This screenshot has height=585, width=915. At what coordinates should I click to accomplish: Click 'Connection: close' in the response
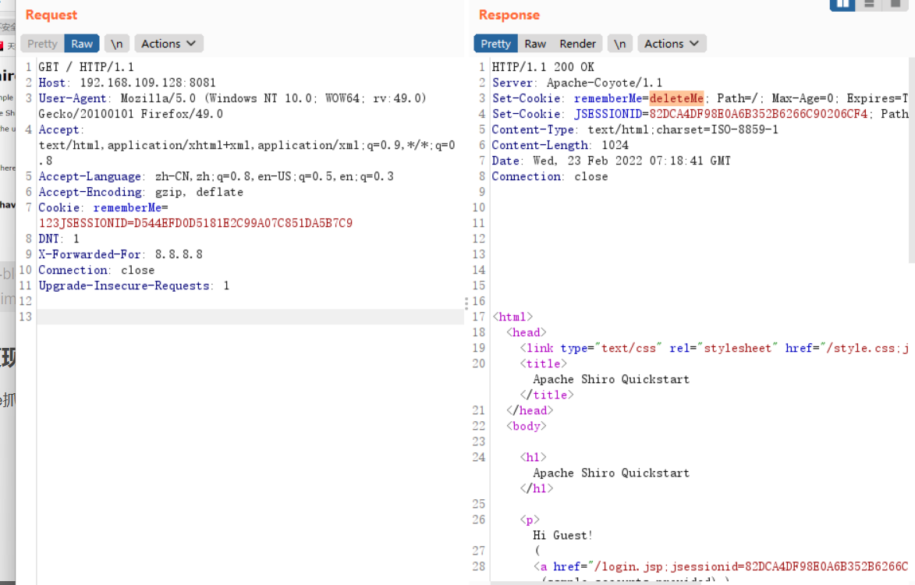[550, 177]
